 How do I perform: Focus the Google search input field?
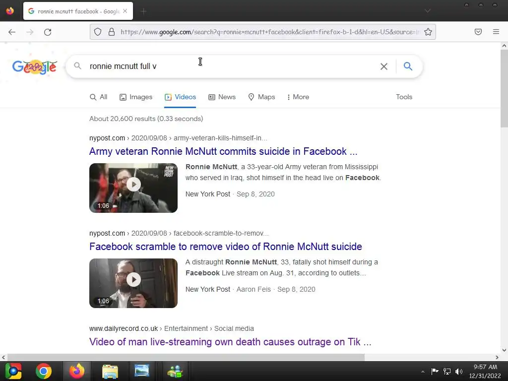[232, 66]
